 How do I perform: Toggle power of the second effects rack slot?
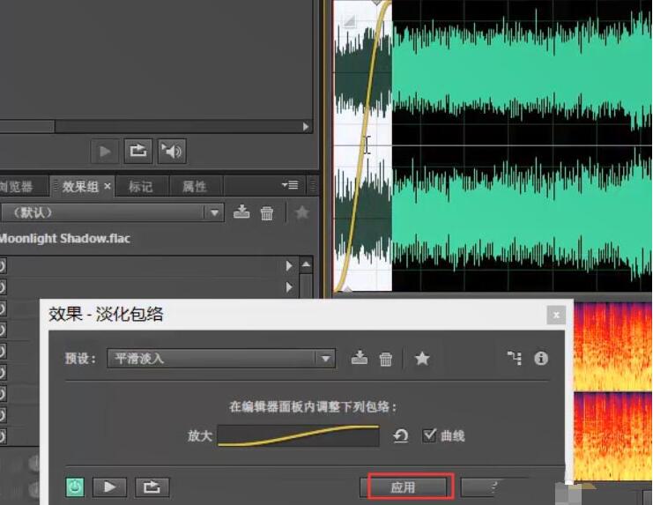pos(3,286)
